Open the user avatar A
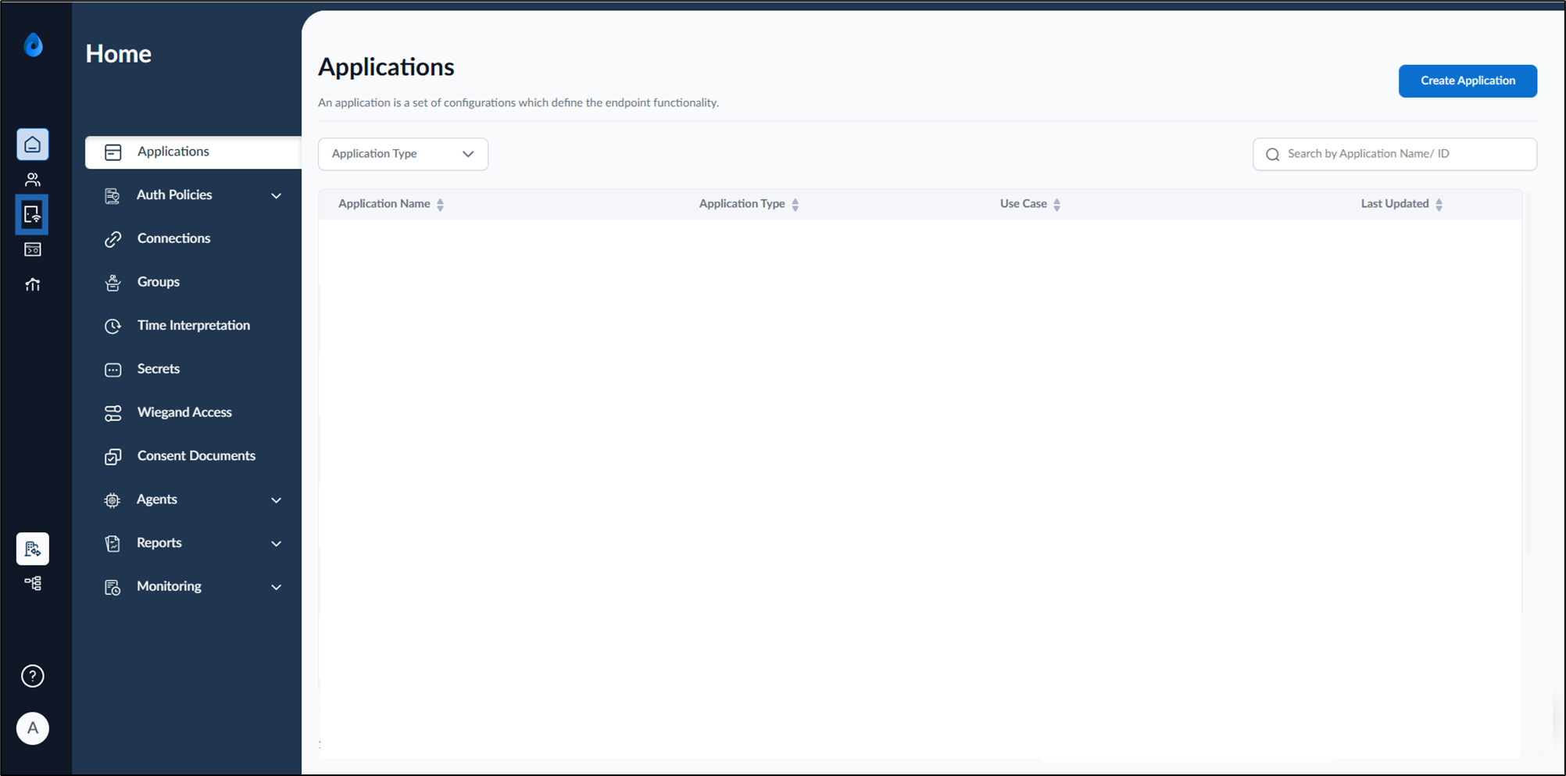Image resolution: width=1566 pixels, height=776 pixels. (x=33, y=728)
